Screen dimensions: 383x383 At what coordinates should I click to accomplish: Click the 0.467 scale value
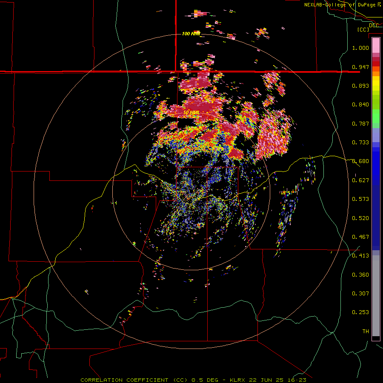pos(360,237)
